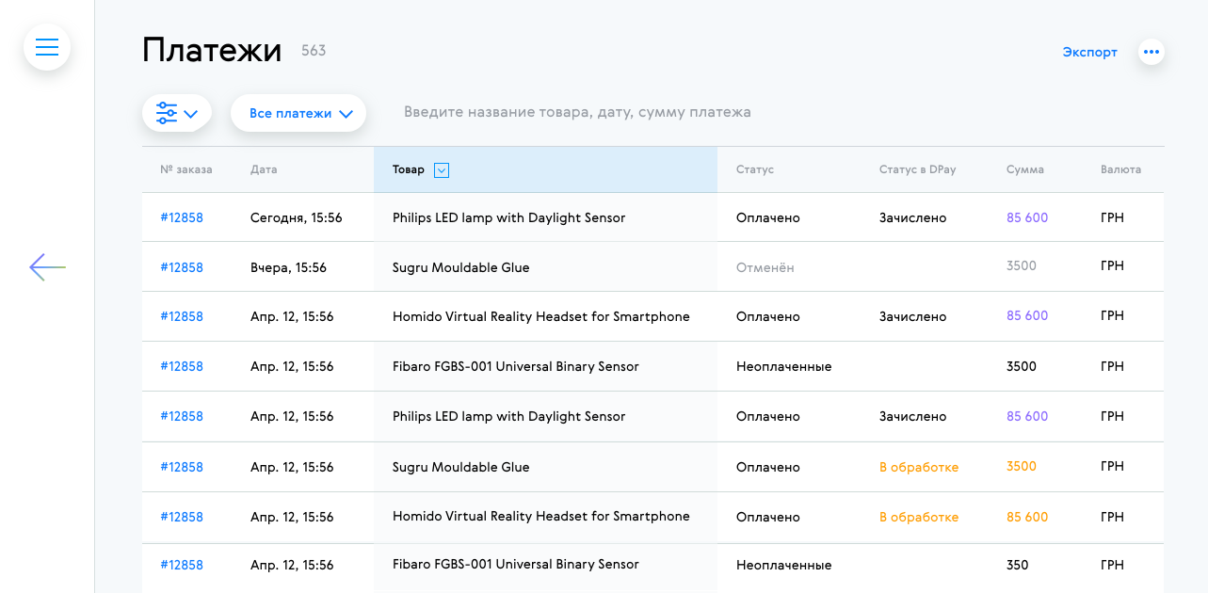
Task: Open the hamburger menu
Action: 47,47
